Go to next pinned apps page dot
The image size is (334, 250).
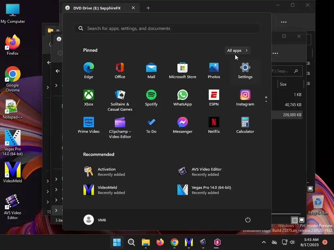[x=266, y=101]
